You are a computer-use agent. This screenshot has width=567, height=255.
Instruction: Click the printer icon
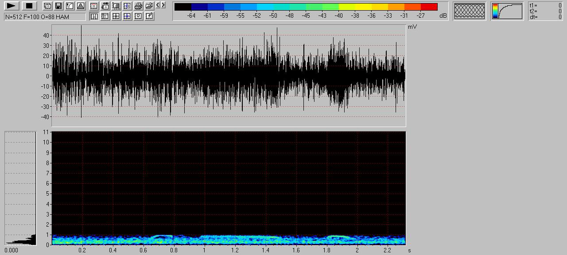(x=138, y=6)
